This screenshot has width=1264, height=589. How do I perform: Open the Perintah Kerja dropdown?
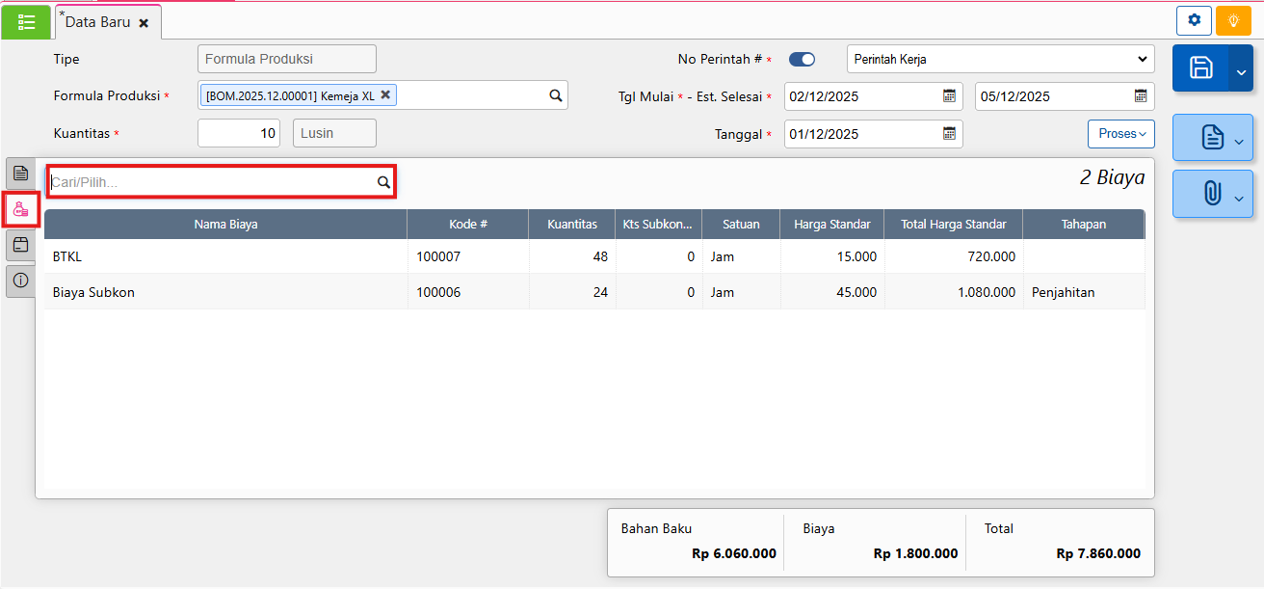pos(1000,60)
